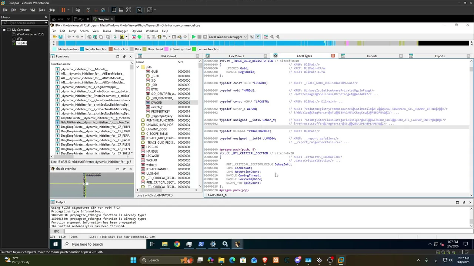Click VMware take snapshot clock icon
Viewport: 474px width, 266px height.
tap(88, 10)
